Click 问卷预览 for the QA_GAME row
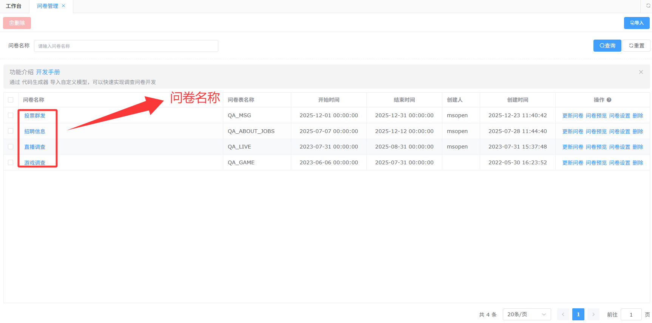The image size is (652, 323). tap(596, 163)
